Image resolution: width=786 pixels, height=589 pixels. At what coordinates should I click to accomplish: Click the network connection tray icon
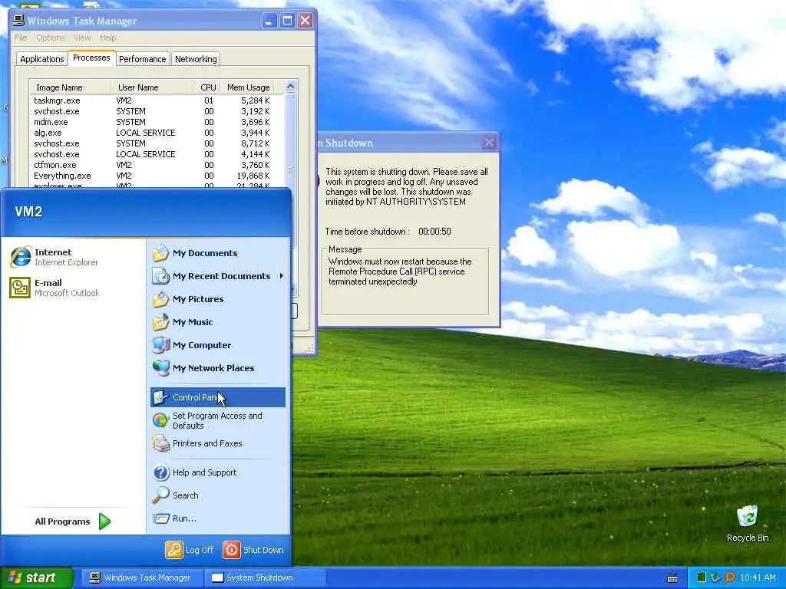(x=715, y=577)
